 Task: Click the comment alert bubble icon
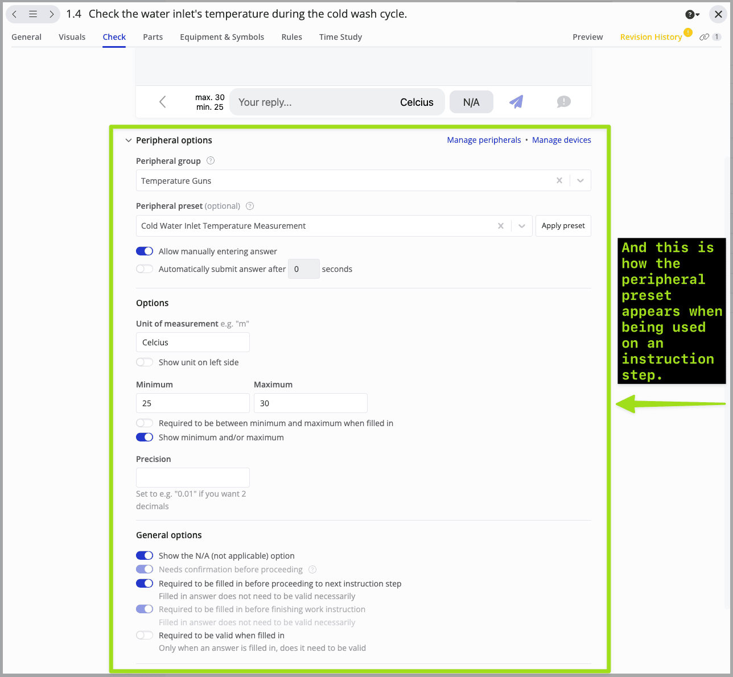[x=563, y=102]
